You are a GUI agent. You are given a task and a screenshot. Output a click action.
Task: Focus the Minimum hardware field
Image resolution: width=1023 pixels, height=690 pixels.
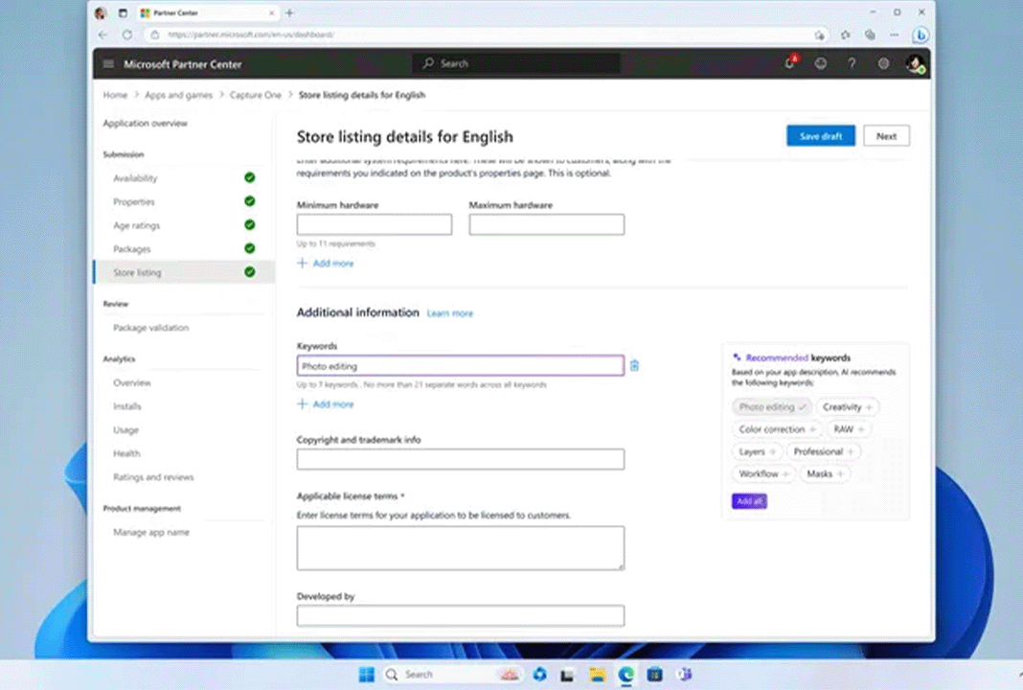[x=374, y=224]
